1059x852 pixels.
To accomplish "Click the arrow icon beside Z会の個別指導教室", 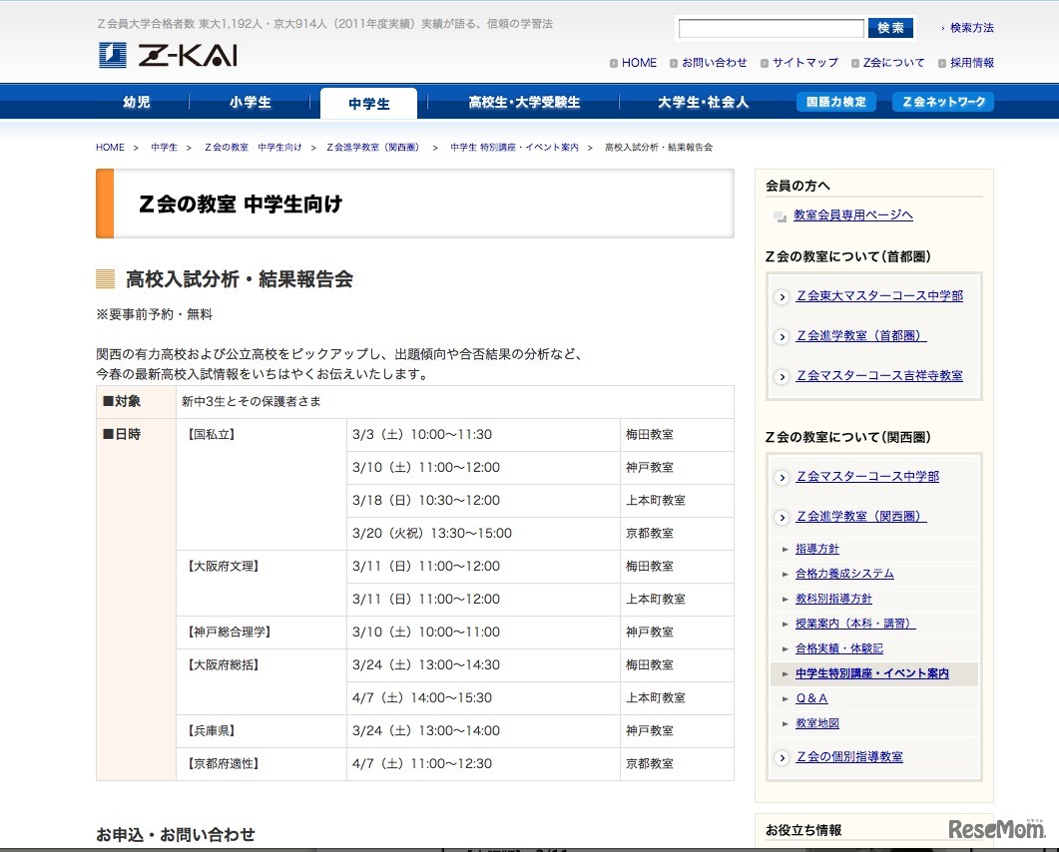I will [782, 757].
